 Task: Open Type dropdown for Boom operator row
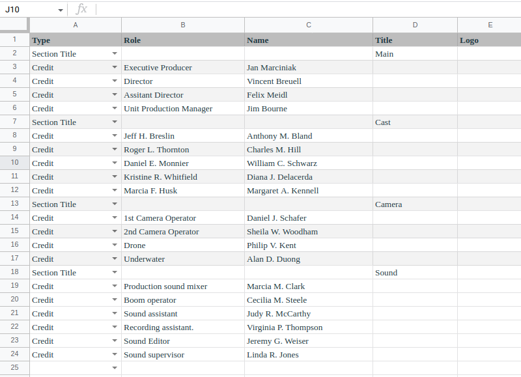(x=115, y=300)
